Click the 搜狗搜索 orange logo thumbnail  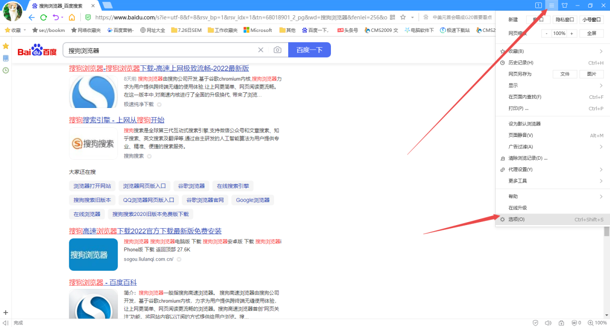[94, 144]
